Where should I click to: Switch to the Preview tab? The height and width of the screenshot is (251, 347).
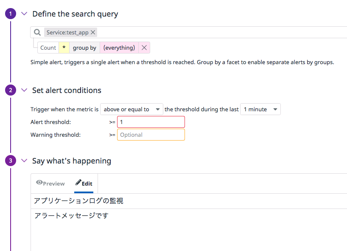pos(51,183)
